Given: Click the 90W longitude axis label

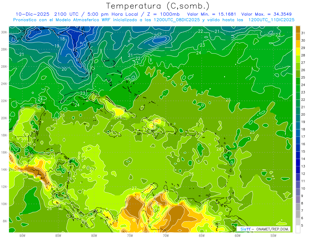Looking at the screenshot, I should 22,236.
